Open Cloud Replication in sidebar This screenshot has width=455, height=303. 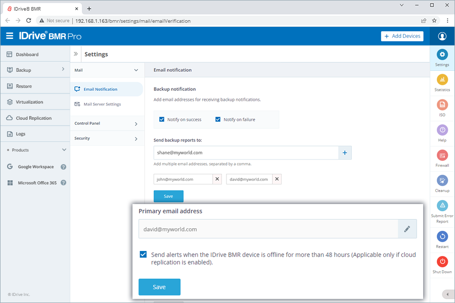[x=35, y=118]
